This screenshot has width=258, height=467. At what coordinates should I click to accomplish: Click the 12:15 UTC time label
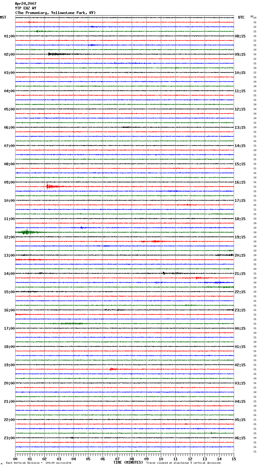(240, 109)
